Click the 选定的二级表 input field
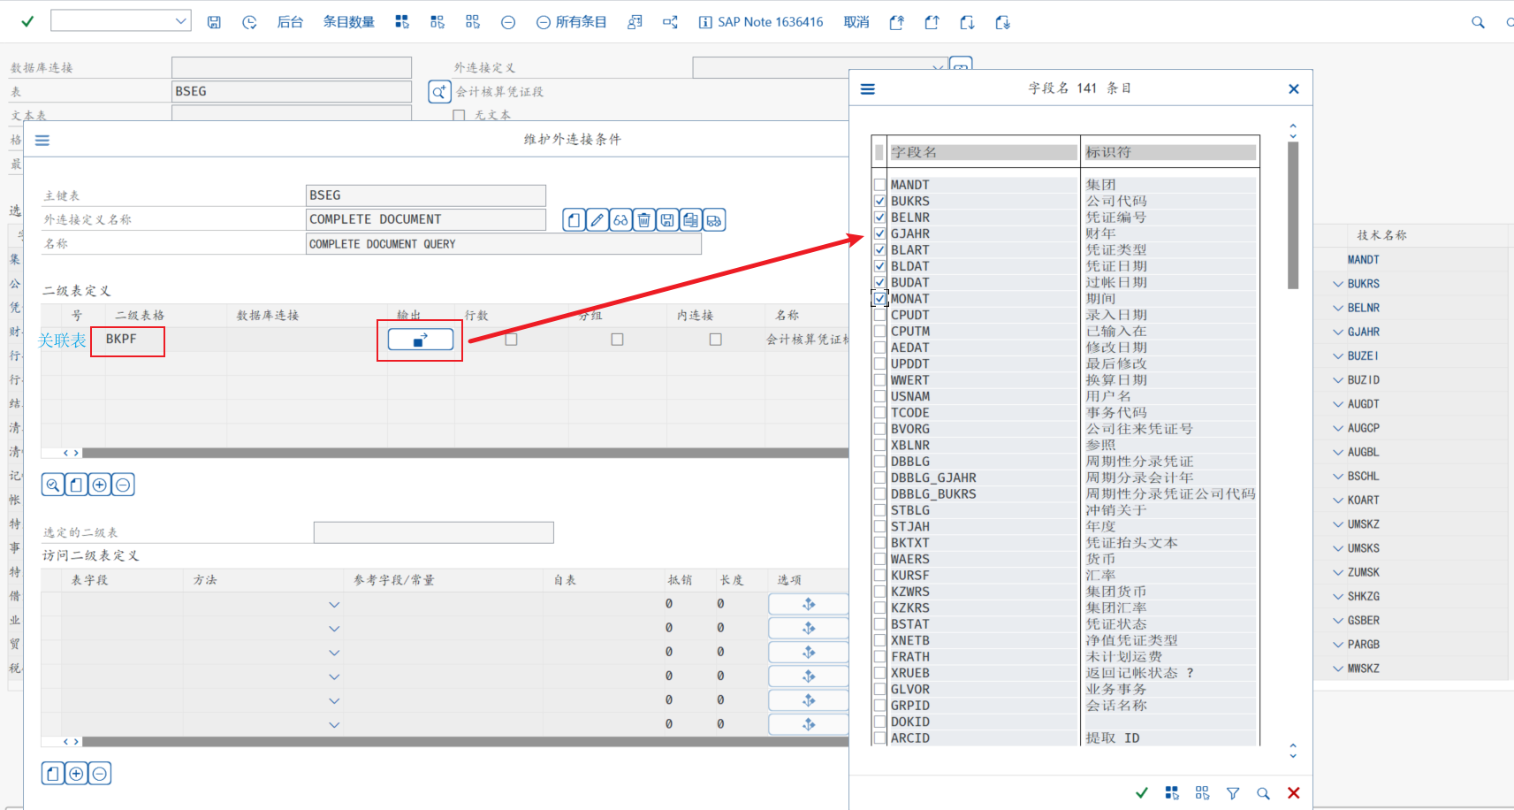1514x810 pixels. [x=434, y=532]
